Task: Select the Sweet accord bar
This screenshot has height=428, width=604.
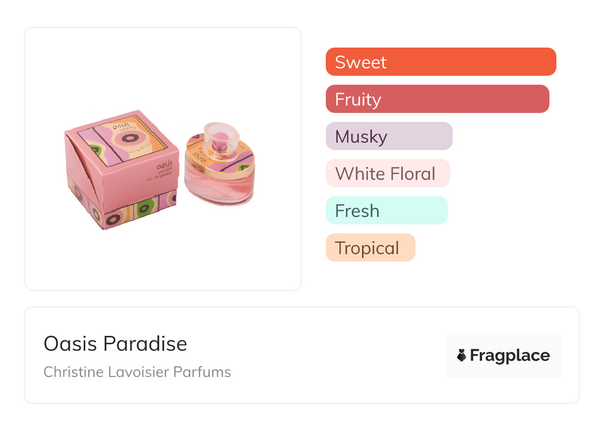Action: pos(440,62)
